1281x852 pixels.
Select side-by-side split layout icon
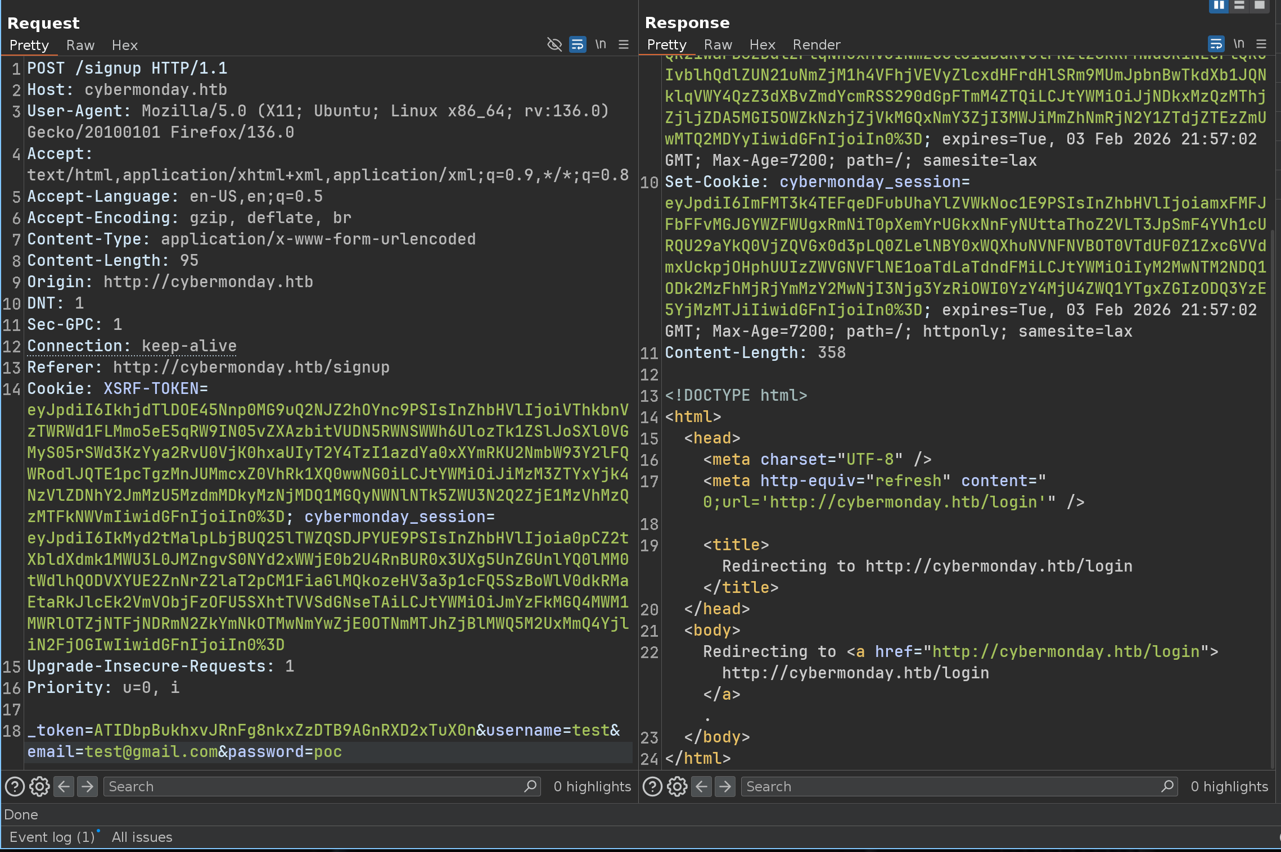[1219, 6]
